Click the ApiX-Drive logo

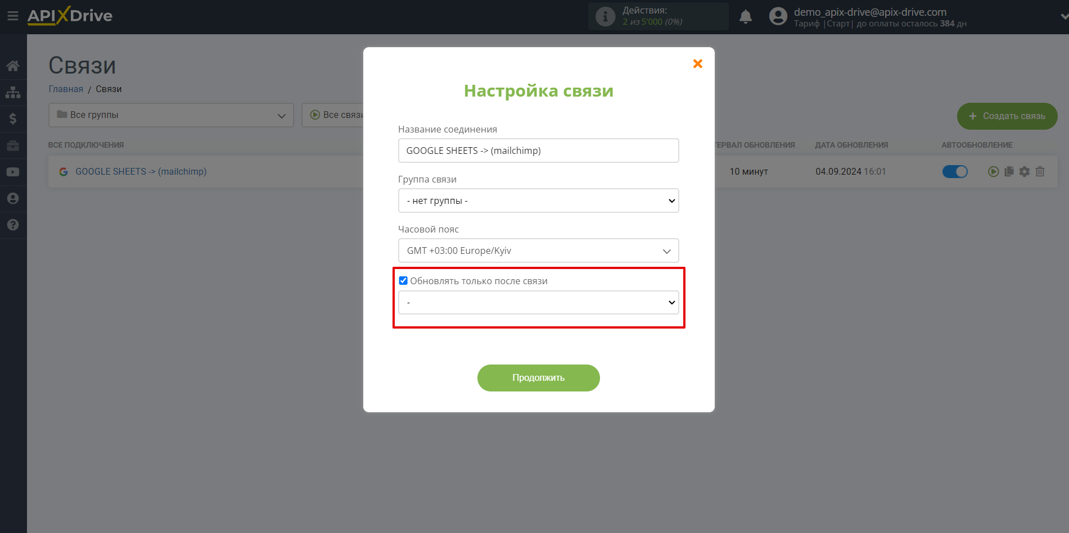tap(70, 16)
